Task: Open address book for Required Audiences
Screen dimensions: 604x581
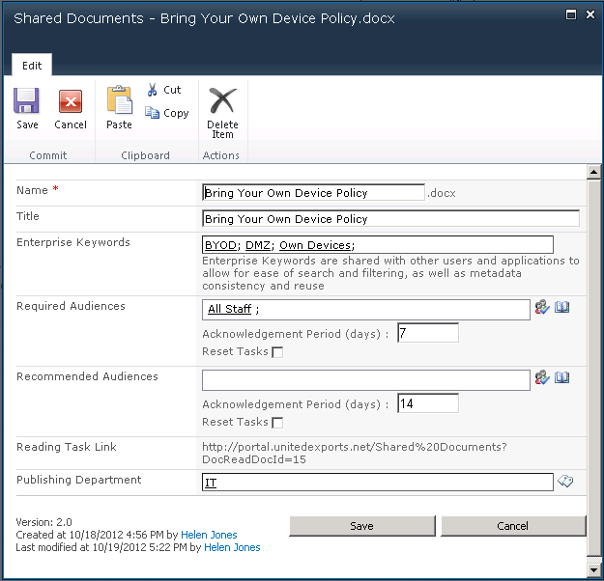Action: click(562, 307)
